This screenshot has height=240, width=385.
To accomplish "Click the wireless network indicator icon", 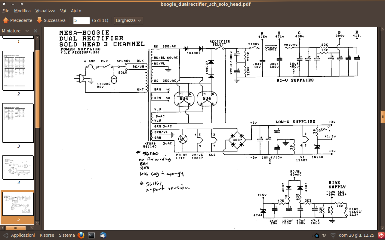I will click(333, 235).
